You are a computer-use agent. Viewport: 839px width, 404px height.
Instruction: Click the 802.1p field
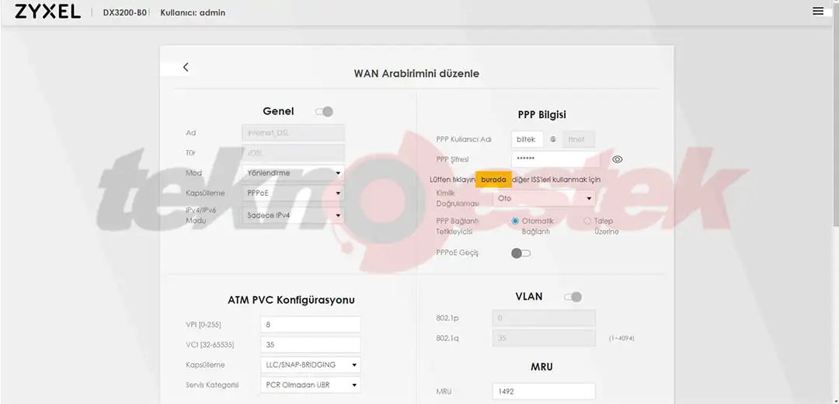pyautogui.click(x=544, y=318)
